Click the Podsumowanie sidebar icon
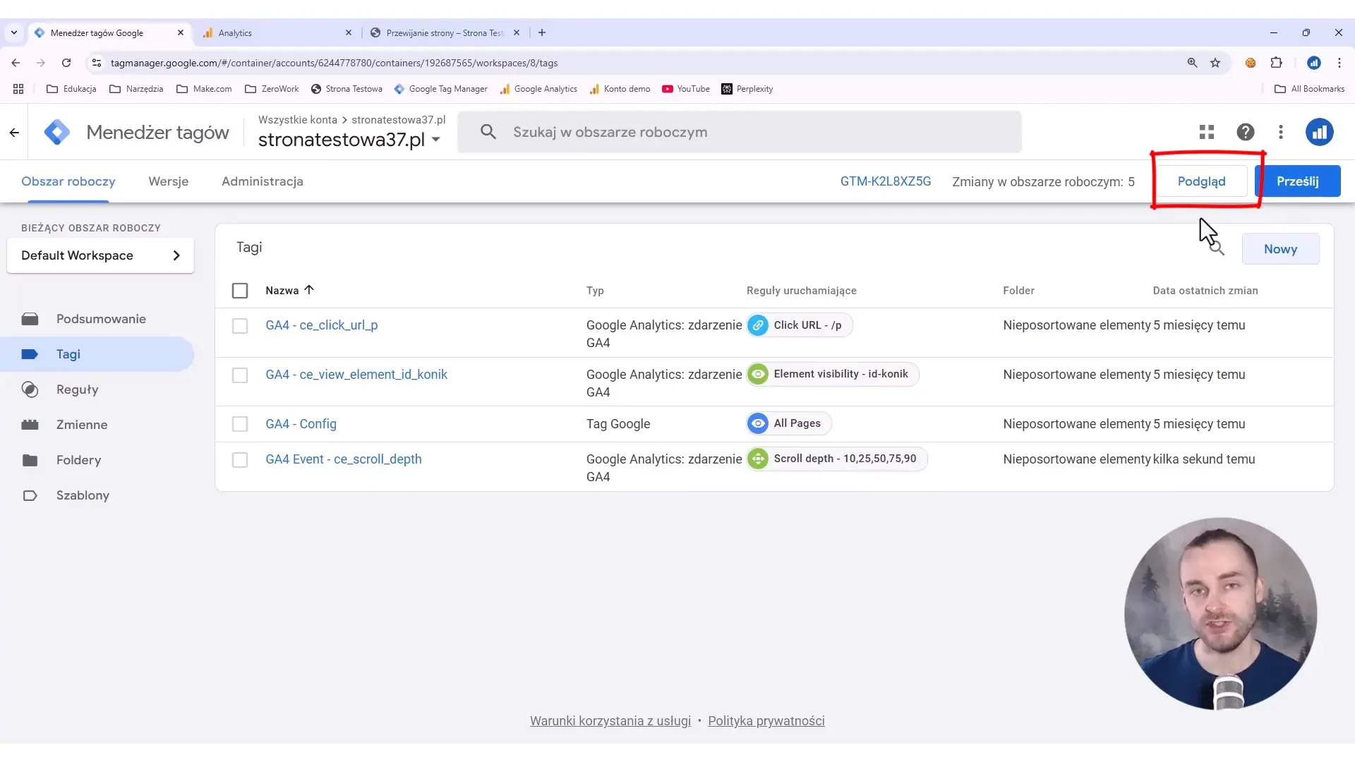The width and height of the screenshot is (1355, 762). point(30,319)
